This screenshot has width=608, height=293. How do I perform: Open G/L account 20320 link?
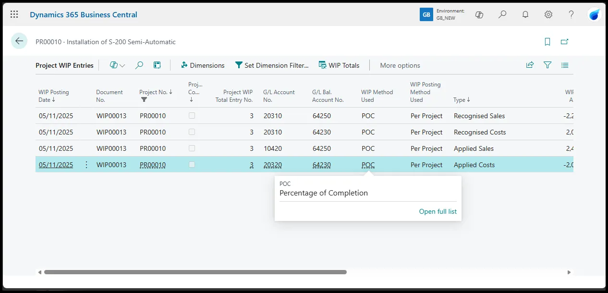click(273, 165)
